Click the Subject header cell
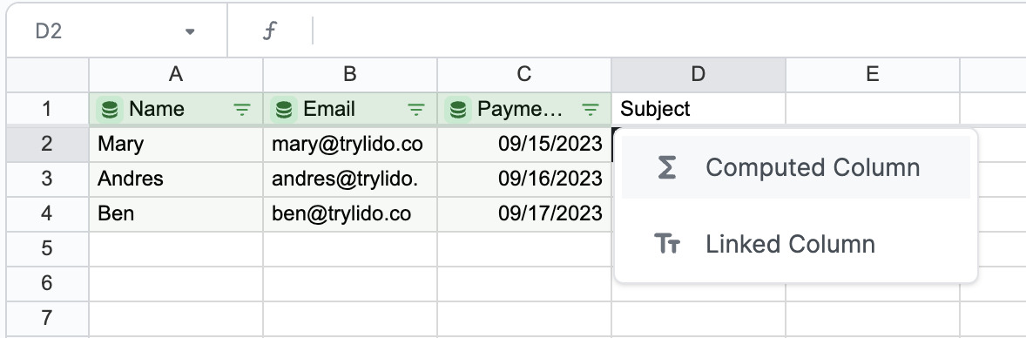Image resolution: width=1026 pixels, height=338 pixels. (x=699, y=109)
